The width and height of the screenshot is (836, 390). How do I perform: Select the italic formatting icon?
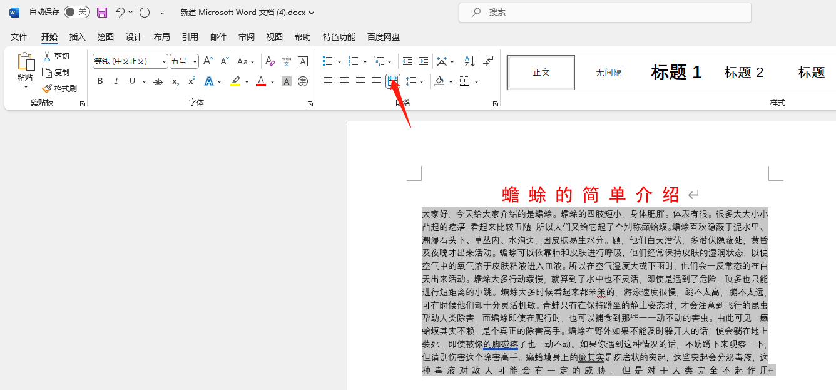pyautogui.click(x=116, y=81)
